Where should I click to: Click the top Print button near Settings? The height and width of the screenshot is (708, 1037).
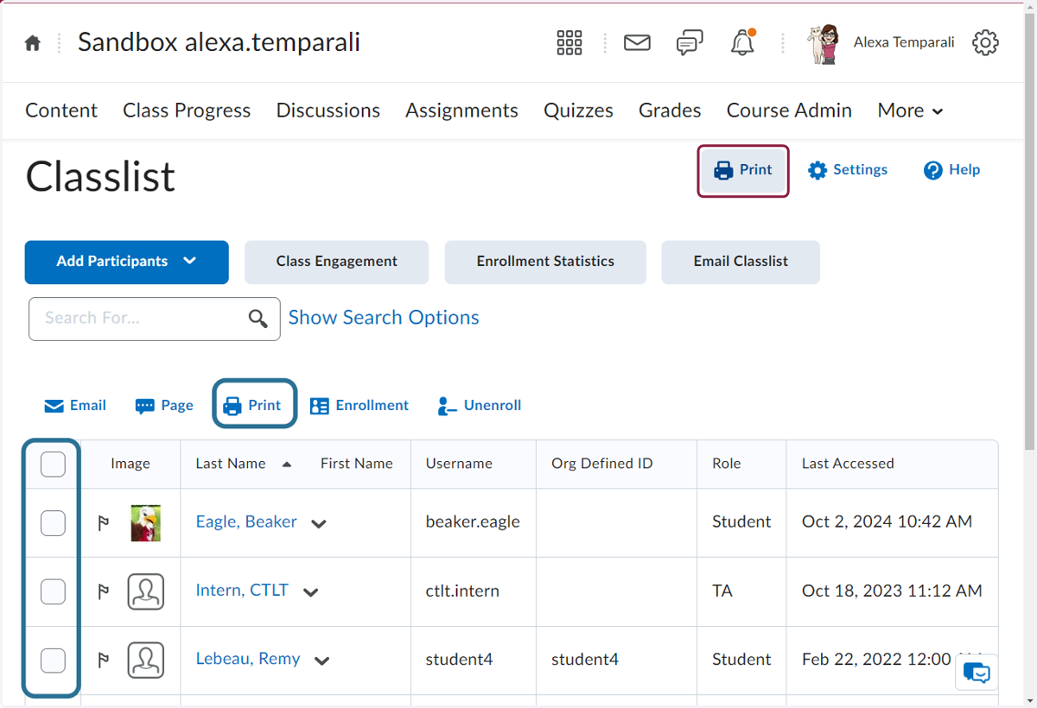[x=743, y=170]
